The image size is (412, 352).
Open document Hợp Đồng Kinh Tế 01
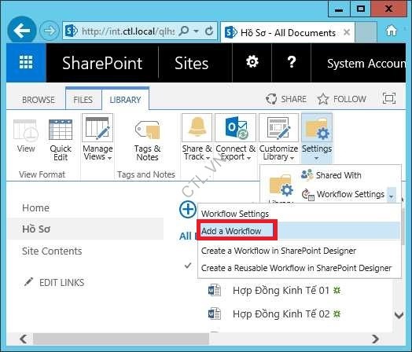coord(281,290)
